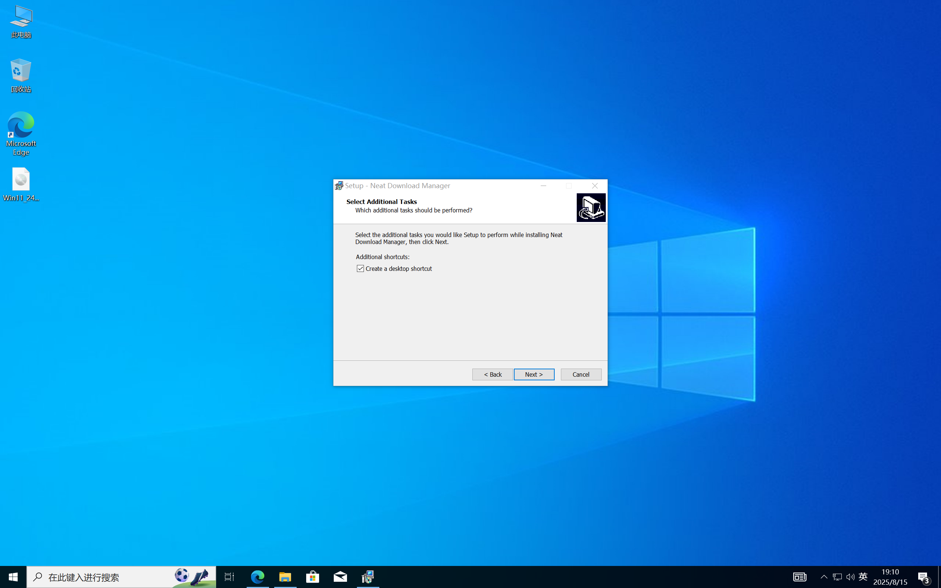Open the volume control in the tray
Screen dimensions: 941x588
point(850,577)
